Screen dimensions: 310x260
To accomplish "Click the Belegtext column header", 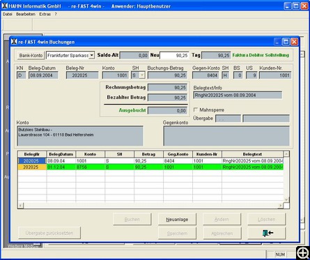I will tap(252, 154).
